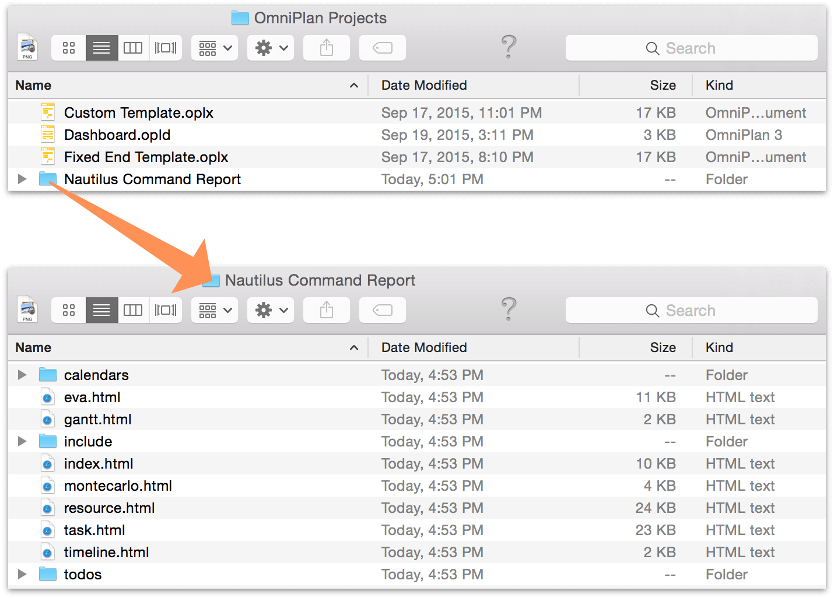Screen dimensions: 834x598
Task: Click OmniPlan Projects title folder icon
Action: (240, 18)
